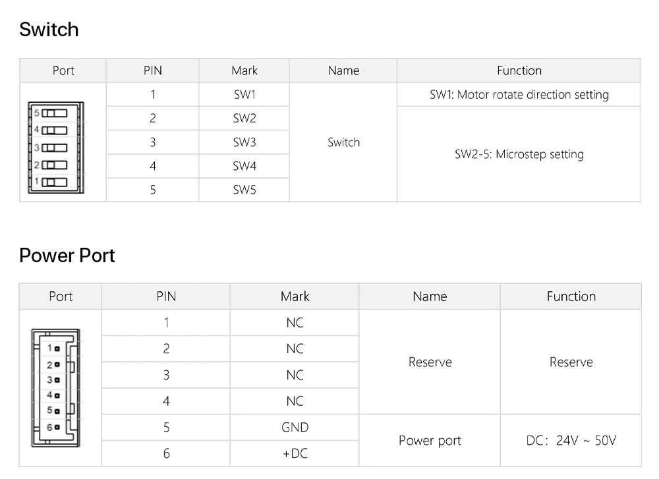Click the Function header in the Switch table
Image resolution: width=659 pixels, height=479 pixels.
coord(519,70)
